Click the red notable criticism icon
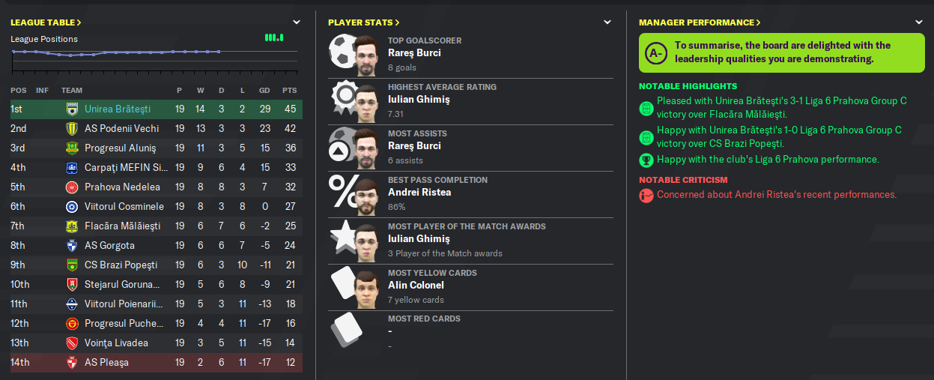The width and height of the screenshot is (934, 380). click(x=646, y=195)
